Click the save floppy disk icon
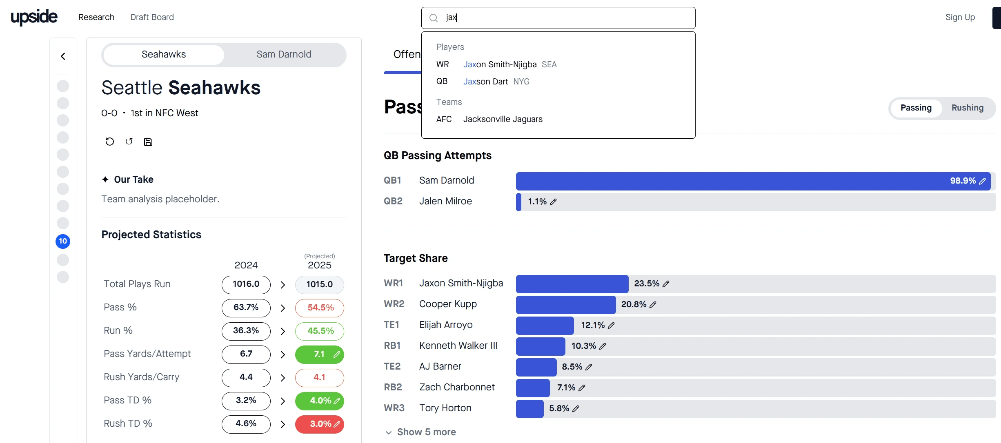The width and height of the screenshot is (1001, 443). [148, 142]
